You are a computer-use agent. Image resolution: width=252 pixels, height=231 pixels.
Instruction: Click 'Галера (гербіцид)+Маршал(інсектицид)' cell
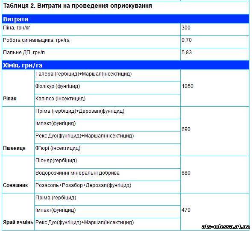click(107, 76)
